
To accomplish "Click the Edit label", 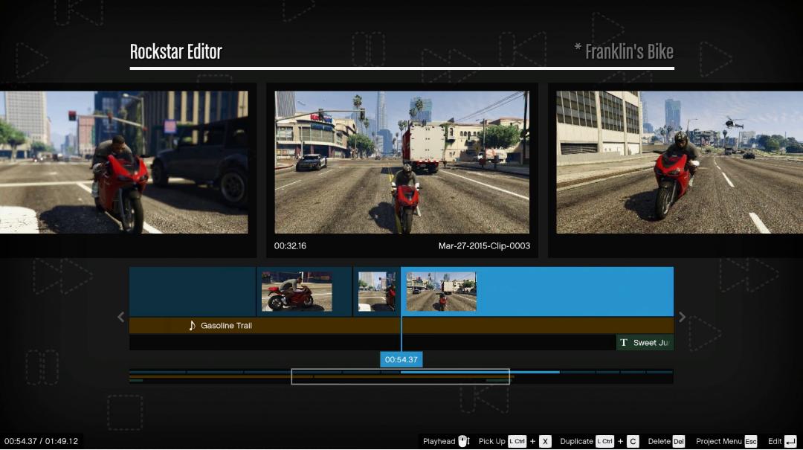I will click(x=774, y=441).
